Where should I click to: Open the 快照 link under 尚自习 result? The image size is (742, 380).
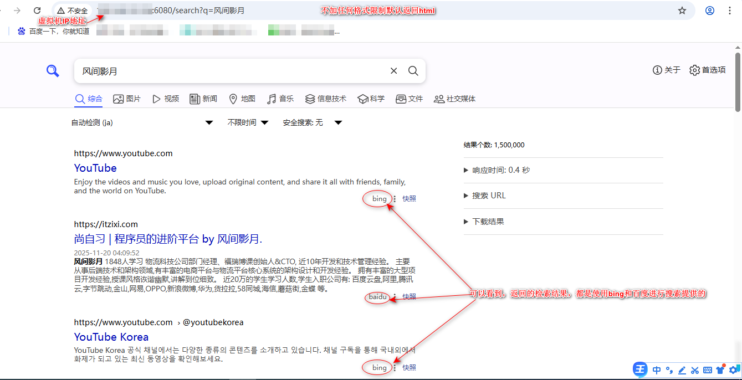click(408, 296)
